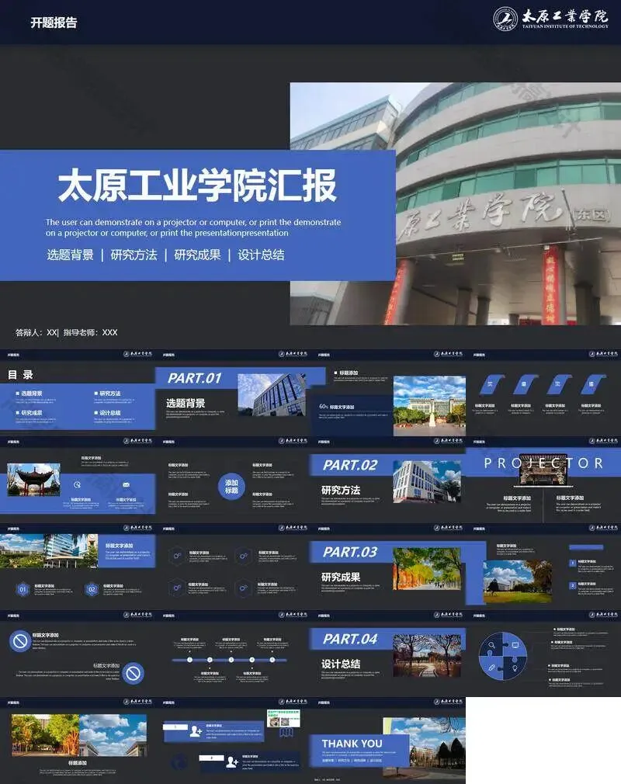Click the leftmost blue parallelogram icon
This screenshot has width=621, height=784.
coord(492,384)
